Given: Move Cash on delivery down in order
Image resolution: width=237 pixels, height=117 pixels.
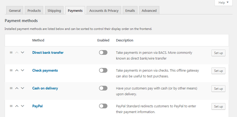Looking at the screenshot, I should (x=22, y=88).
